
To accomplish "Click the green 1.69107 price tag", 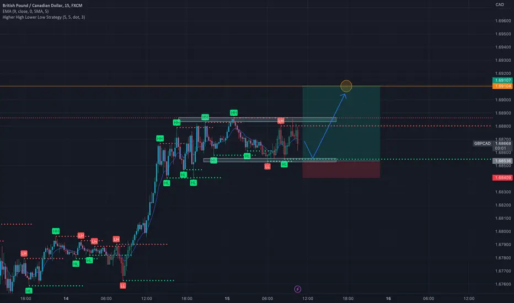I will 502,80.
